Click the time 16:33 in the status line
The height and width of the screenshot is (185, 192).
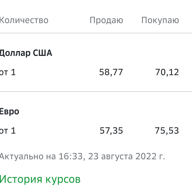[x=71, y=156]
